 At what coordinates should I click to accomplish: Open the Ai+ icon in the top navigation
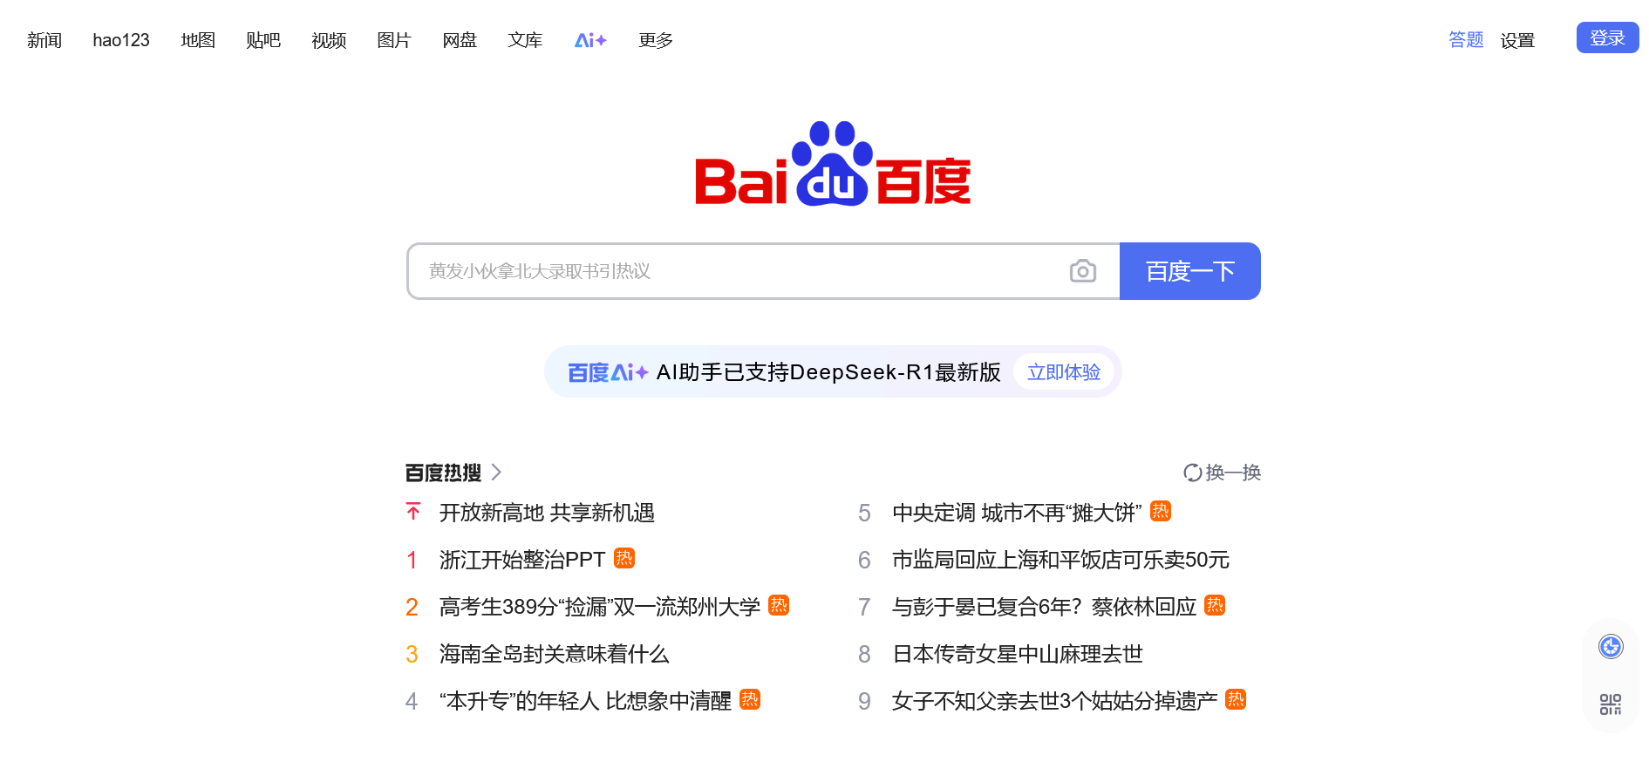coord(590,40)
